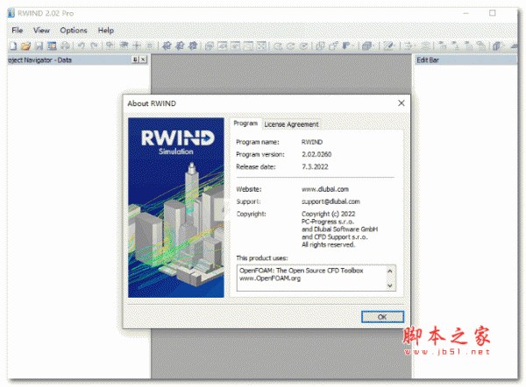The image size is (526, 387).
Task: Click the middle blue view-direction icon
Action: 180,46
